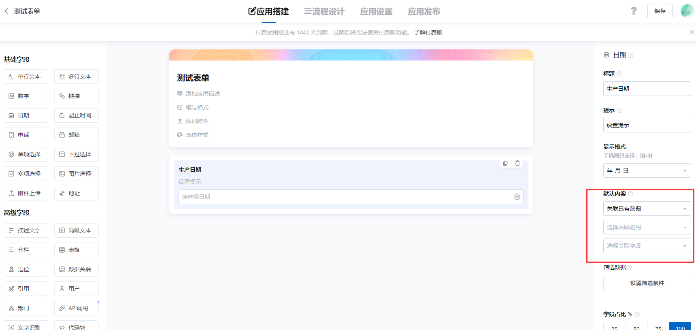696x330 pixels.
Task: Open the calendar icon in date input
Action: click(x=517, y=197)
